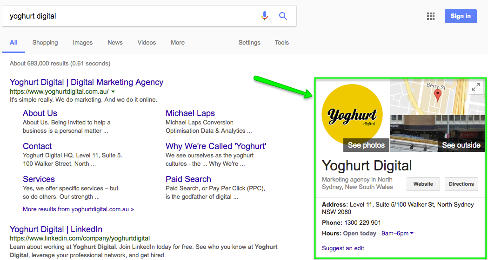Open the search Tools options
The width and height of the screenshot is (488, 260).
[x=281, y=43]
